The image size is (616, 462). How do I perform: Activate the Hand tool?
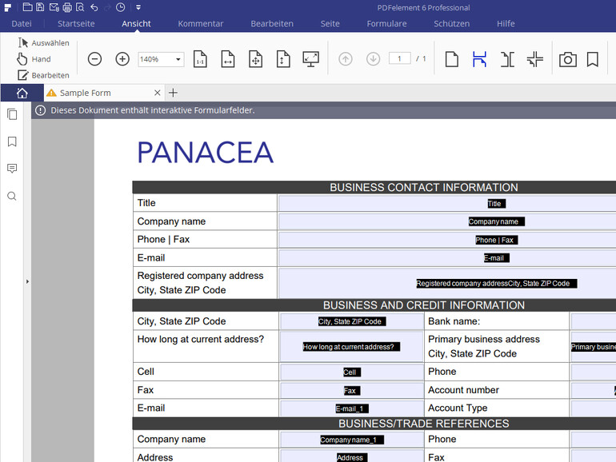point(34,59)
